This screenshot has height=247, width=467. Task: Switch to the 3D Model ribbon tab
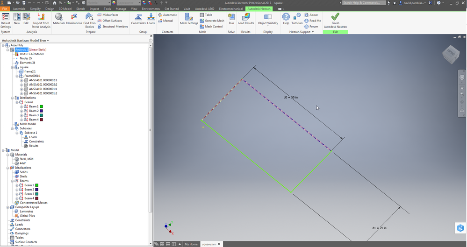pyautogui.click(x=65, y=8)
